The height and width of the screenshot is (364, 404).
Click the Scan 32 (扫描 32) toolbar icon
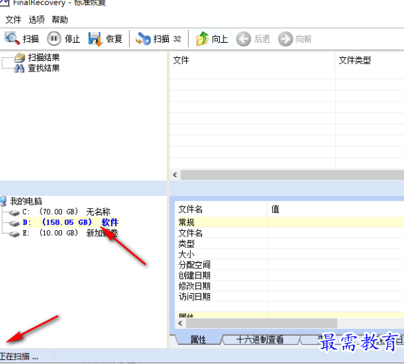(x=143, y=39)
